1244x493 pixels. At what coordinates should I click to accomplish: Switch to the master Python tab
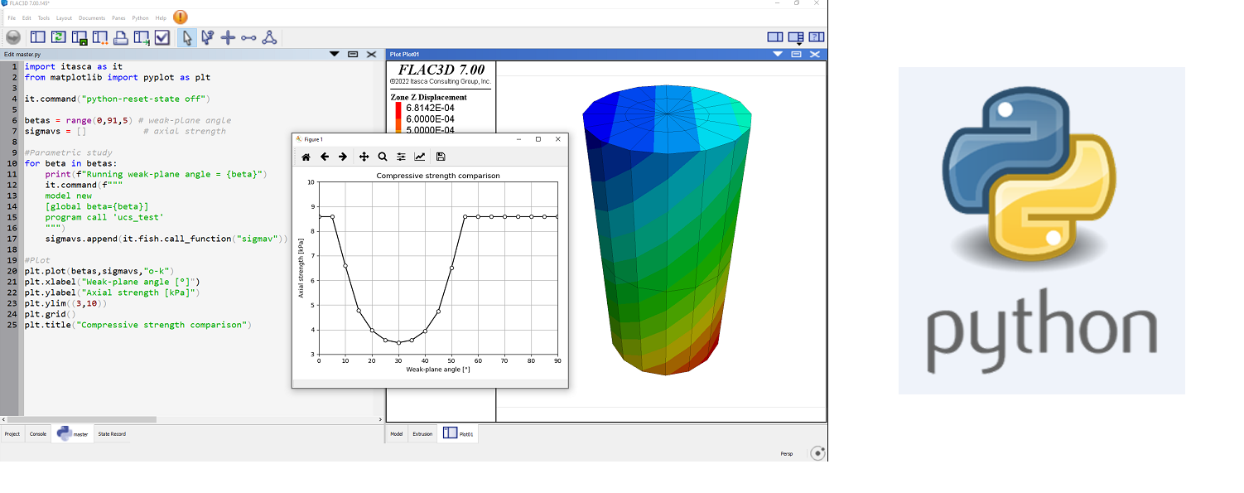click(x=72, y=433)
